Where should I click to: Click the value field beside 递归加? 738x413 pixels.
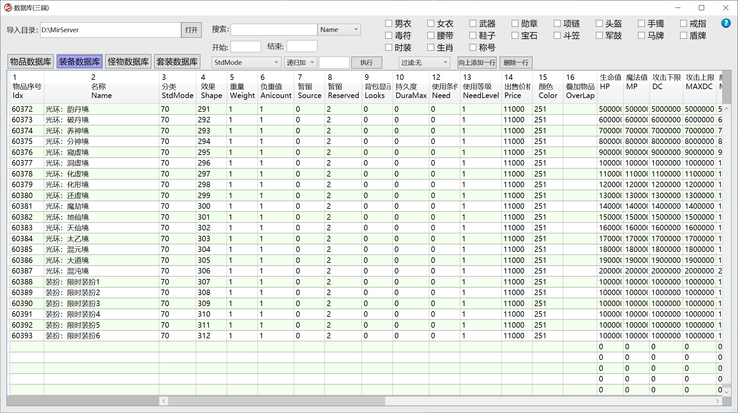pyautogui.click(x=334, y=62)
